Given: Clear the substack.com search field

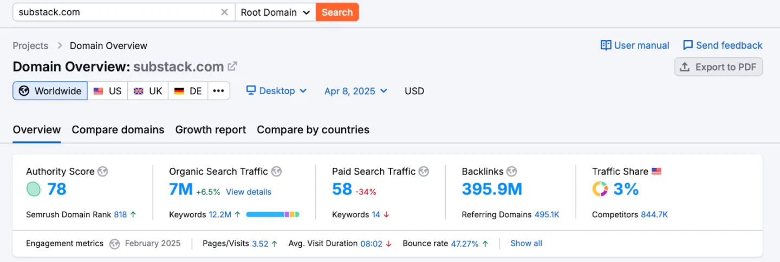Looking at the screenshot, I should pyautogui.click(x=224, y=12).
